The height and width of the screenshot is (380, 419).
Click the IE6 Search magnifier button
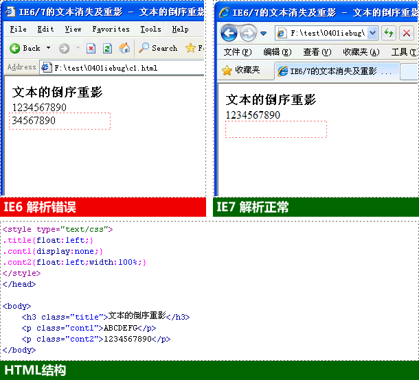point(158,48)
